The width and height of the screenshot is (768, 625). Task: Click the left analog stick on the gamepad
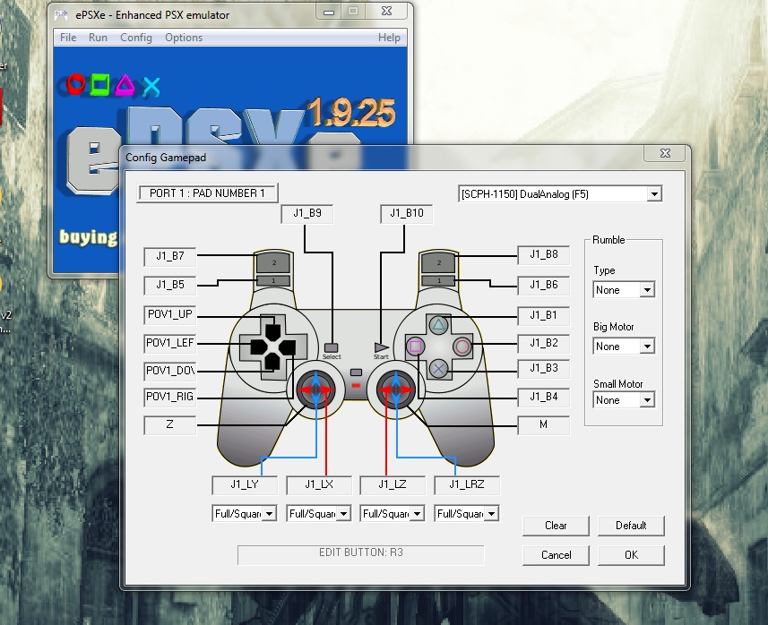(x=318, y=390)
